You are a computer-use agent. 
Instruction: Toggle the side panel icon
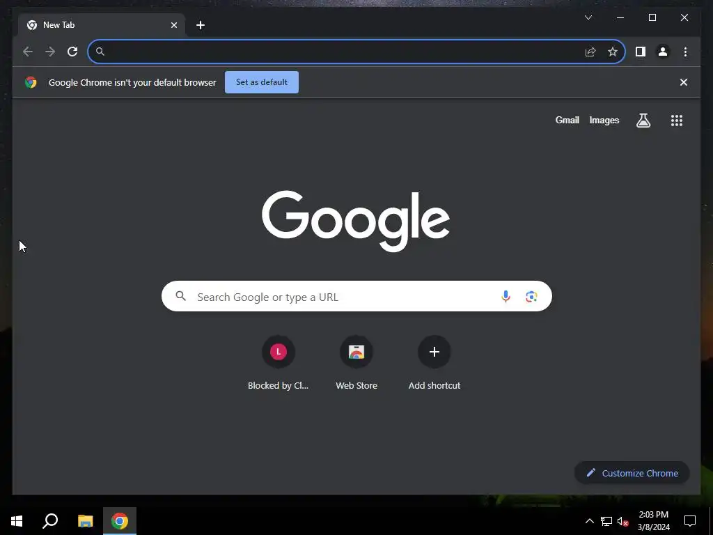coord(641,52)
